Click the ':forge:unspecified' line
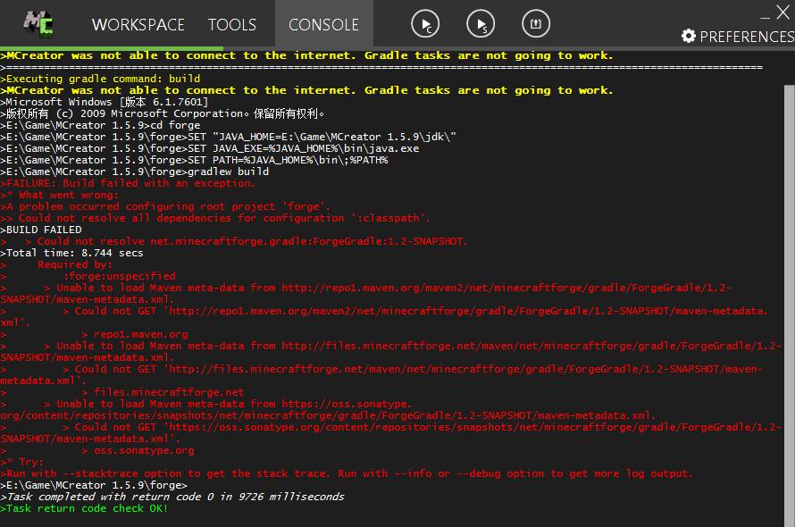 click(x=88, y=276)
